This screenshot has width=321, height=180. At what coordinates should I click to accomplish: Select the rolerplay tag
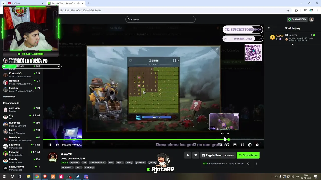pos(89,168)
